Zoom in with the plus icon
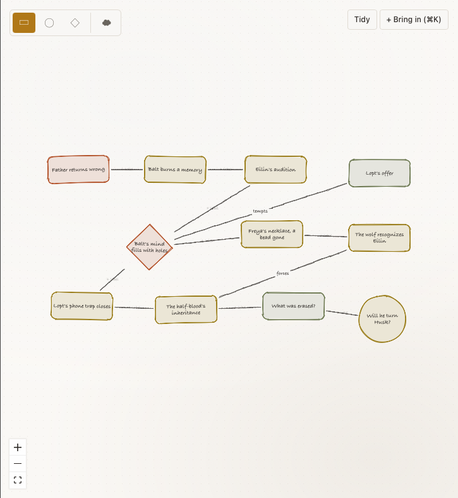Screen dimensions: 458x498 (x=18, y=447)
